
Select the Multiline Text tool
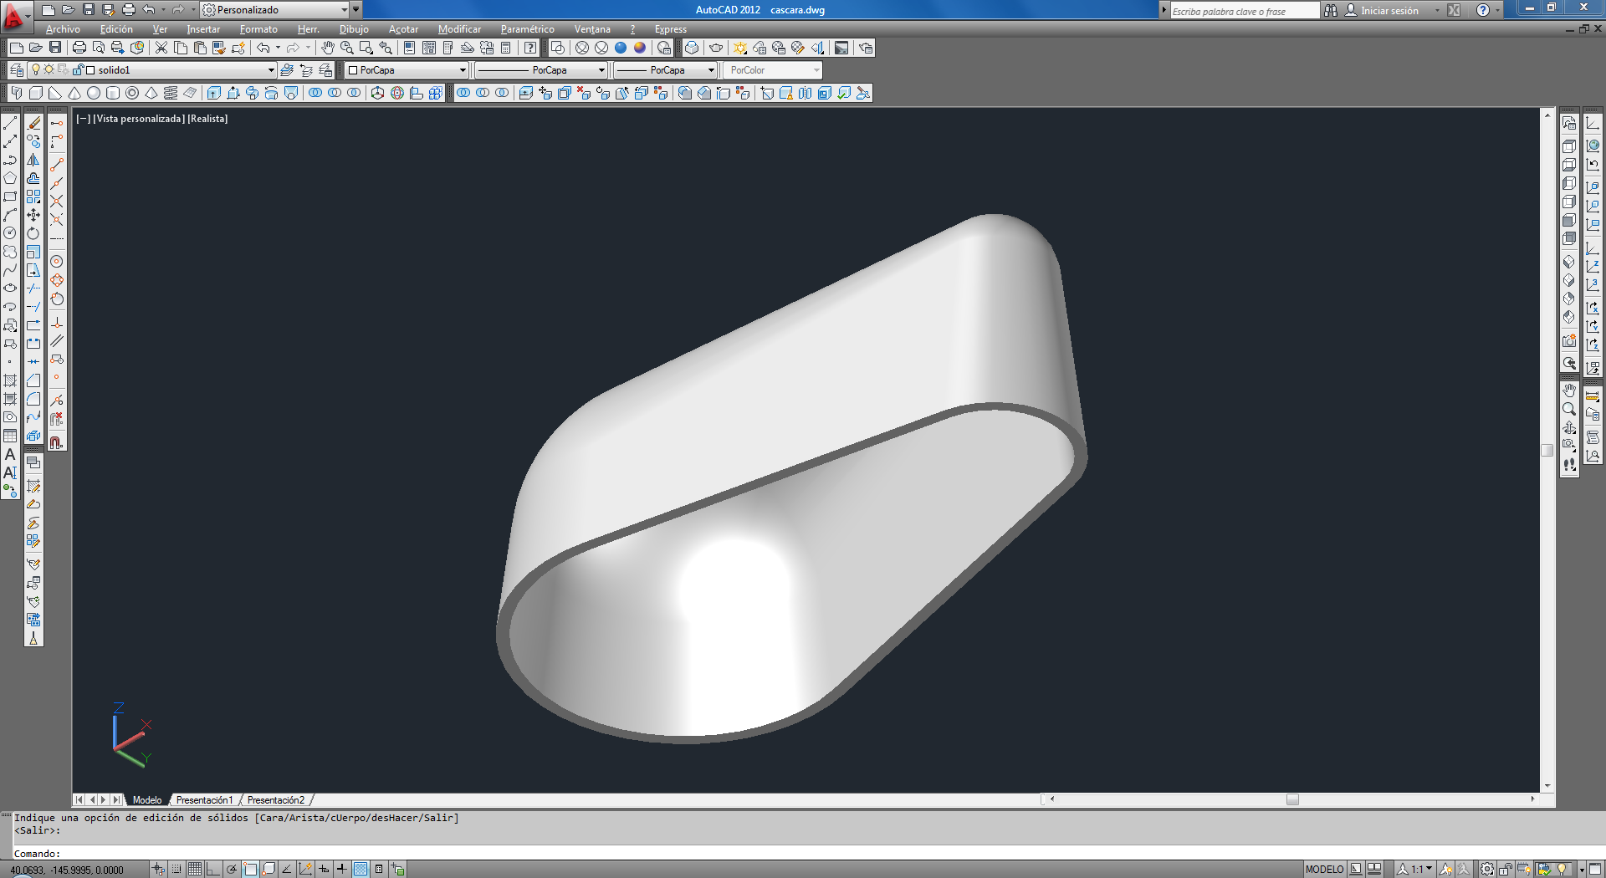10,454
